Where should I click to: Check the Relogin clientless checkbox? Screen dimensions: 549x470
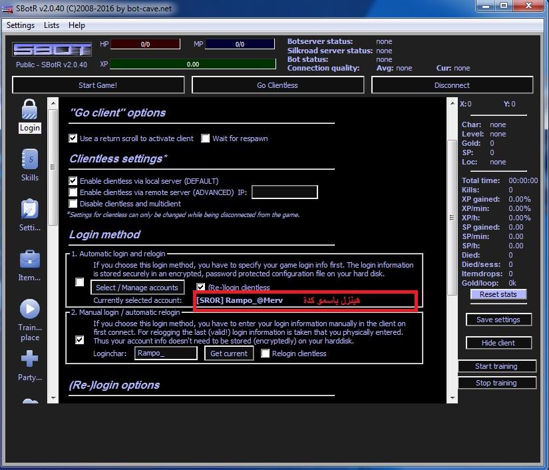(266, 353)
